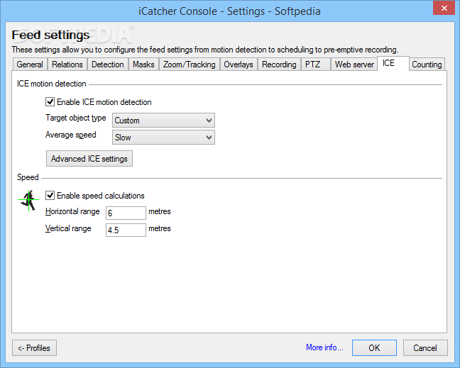Switch to the Overlays tab
Screen dimensions: 460x368
tap(239, 65)
